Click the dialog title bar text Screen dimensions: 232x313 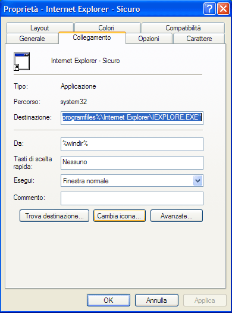click(x=72, y=9)
